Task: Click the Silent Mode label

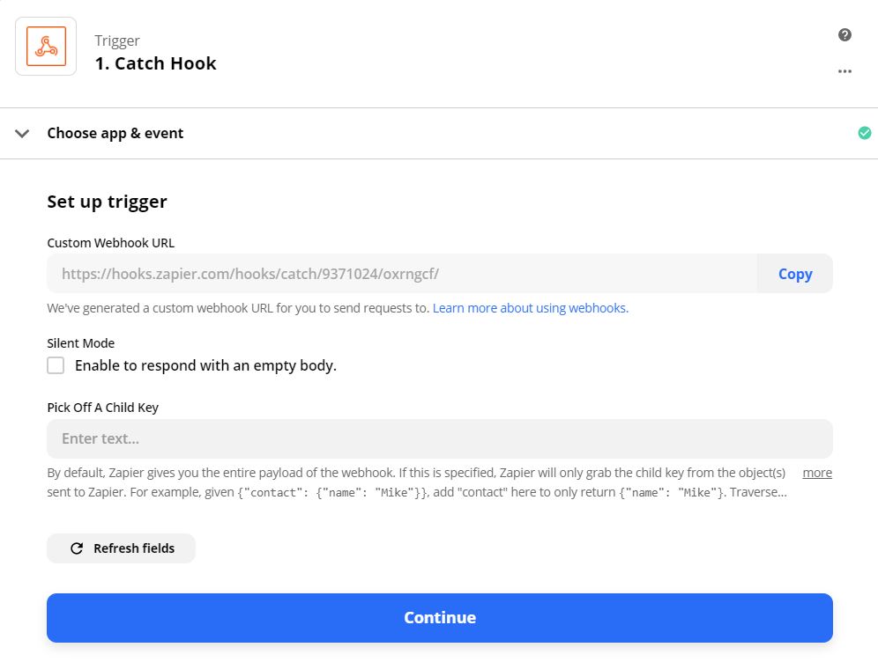Action: [80, 343]
